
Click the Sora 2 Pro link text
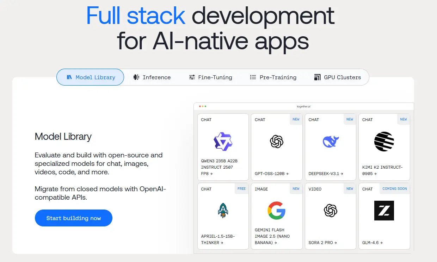pyautogui.click(x=323, y=243)
